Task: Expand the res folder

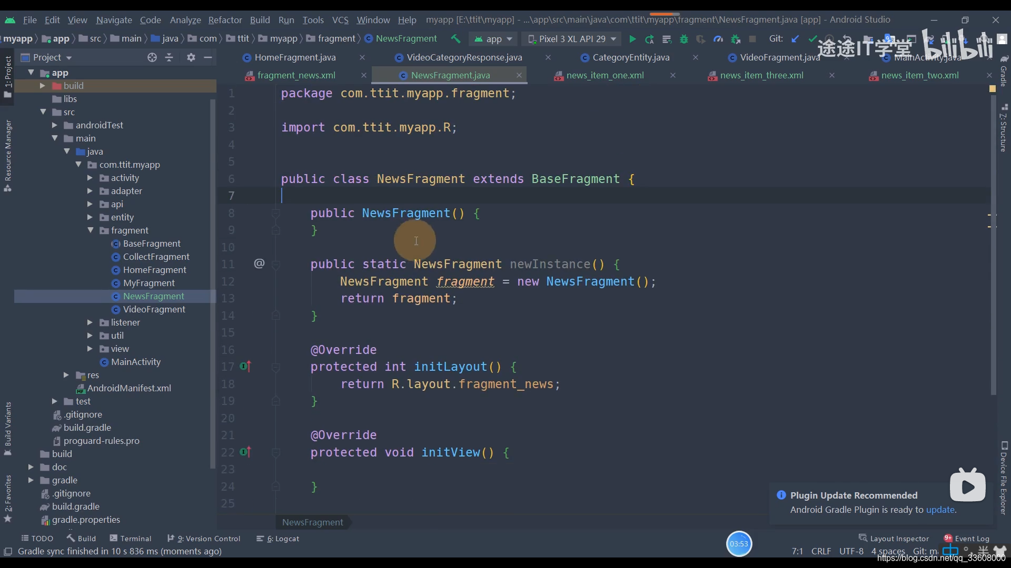Action: pos(66,375)
